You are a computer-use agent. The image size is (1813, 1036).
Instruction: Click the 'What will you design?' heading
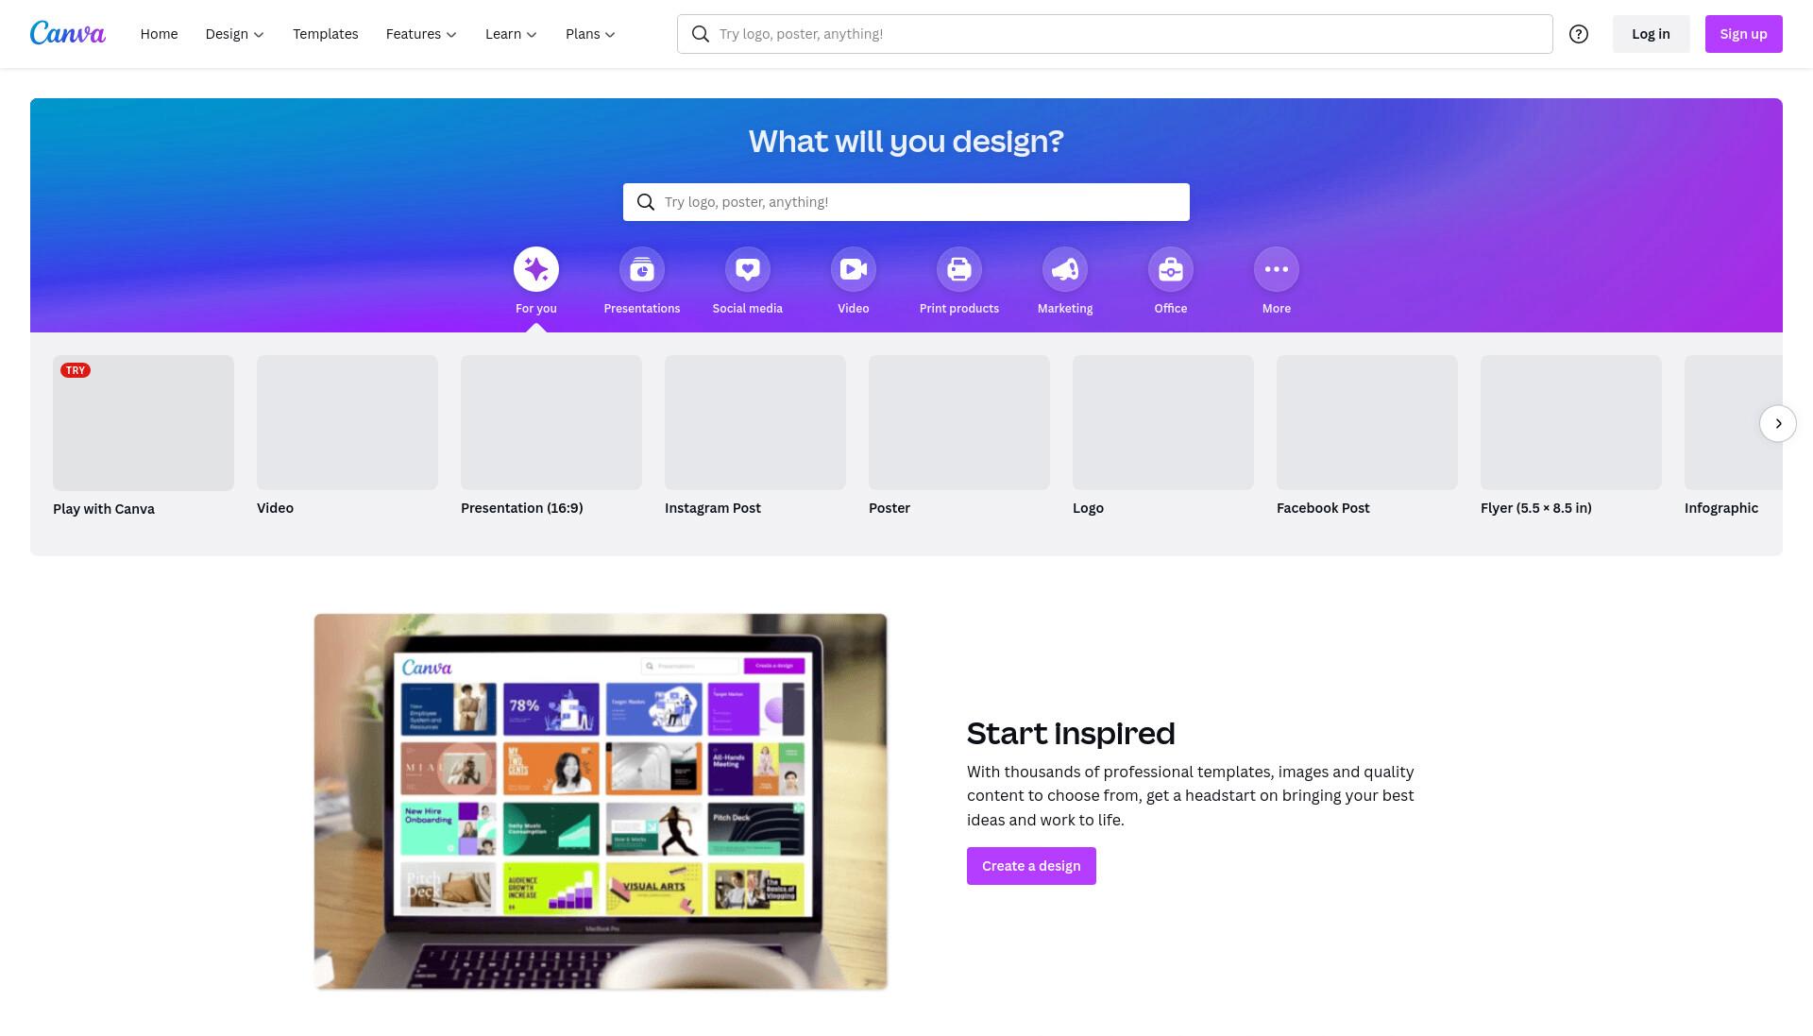(x=906, y=142)
